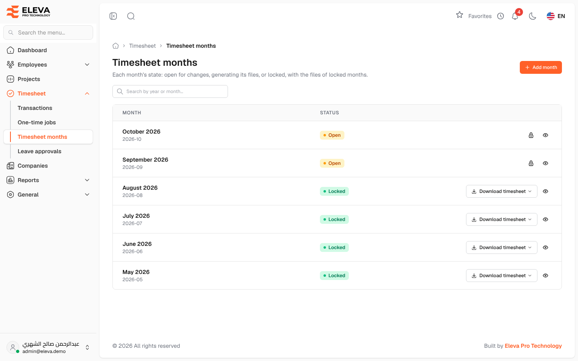The image size is (578, 361).
Task: Click the Favorites star icon
Action: coord(460,15)
